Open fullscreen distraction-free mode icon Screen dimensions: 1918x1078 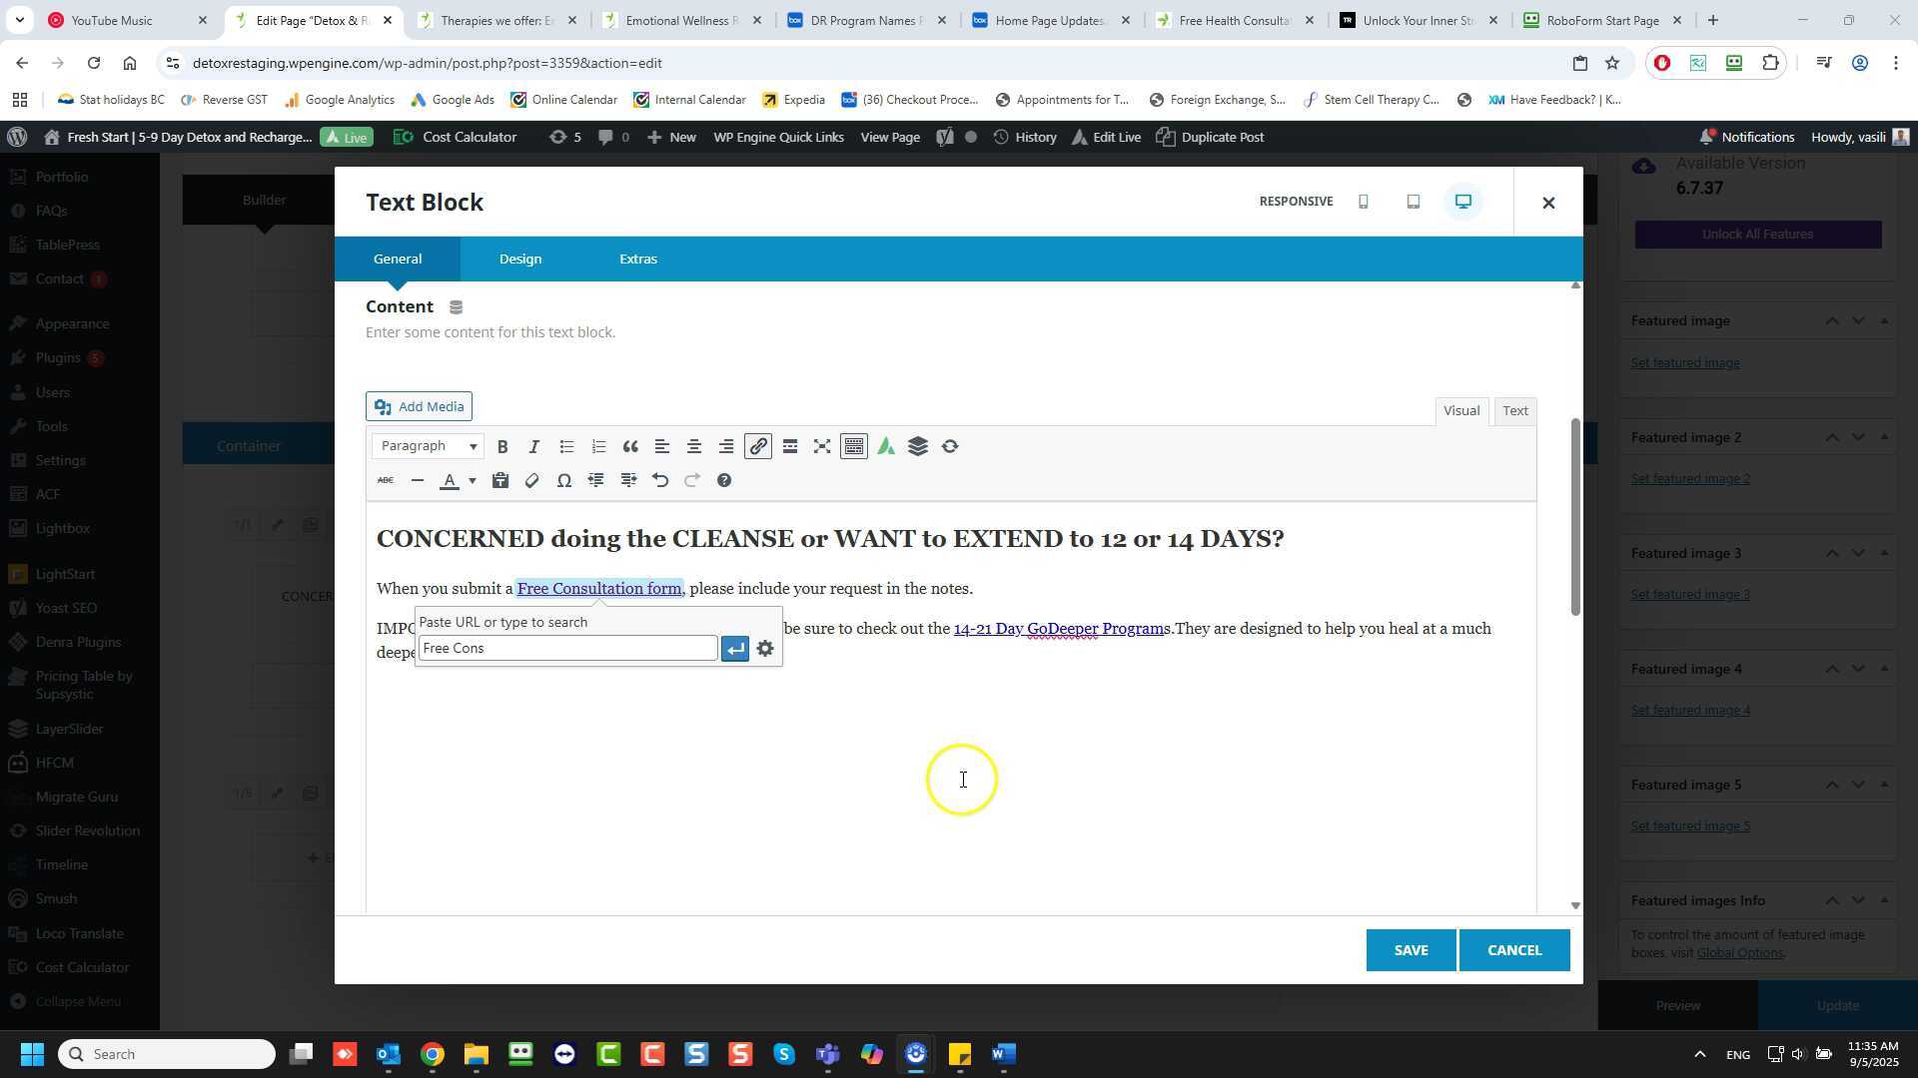[x=822, y=447]
